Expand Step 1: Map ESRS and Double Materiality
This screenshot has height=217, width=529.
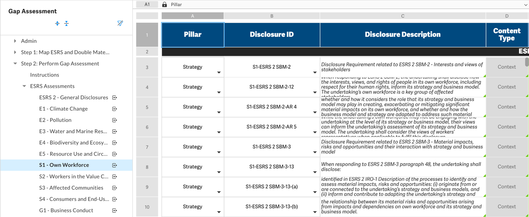coord(15,52)
